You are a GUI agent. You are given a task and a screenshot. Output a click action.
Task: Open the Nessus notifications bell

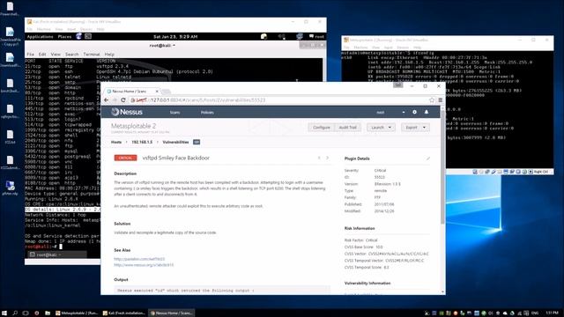tap(427, 112)
